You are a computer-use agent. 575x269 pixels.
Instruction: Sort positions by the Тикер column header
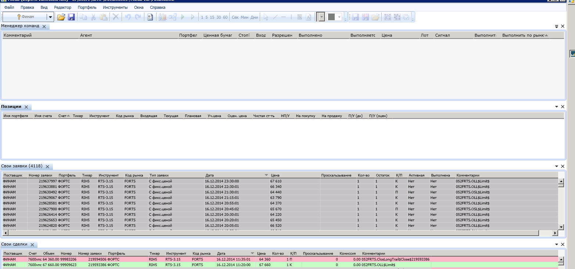tap(78, 116)
